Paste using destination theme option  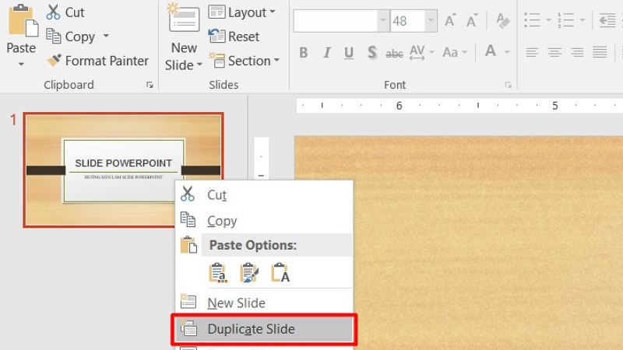[x=218, y=273]
